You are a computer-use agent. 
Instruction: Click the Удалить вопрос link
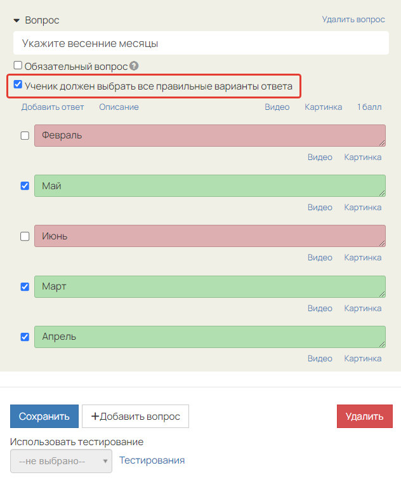(x=353, y=20)
